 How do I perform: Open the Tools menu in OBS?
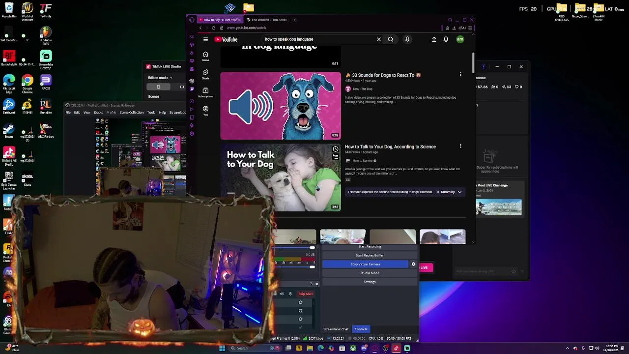tap(151, 113)
